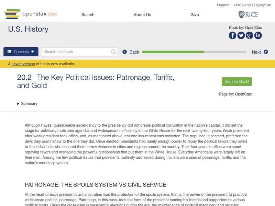Share via the Google Plus icon
Screen dimensions: 275x206
click(250, 35)
